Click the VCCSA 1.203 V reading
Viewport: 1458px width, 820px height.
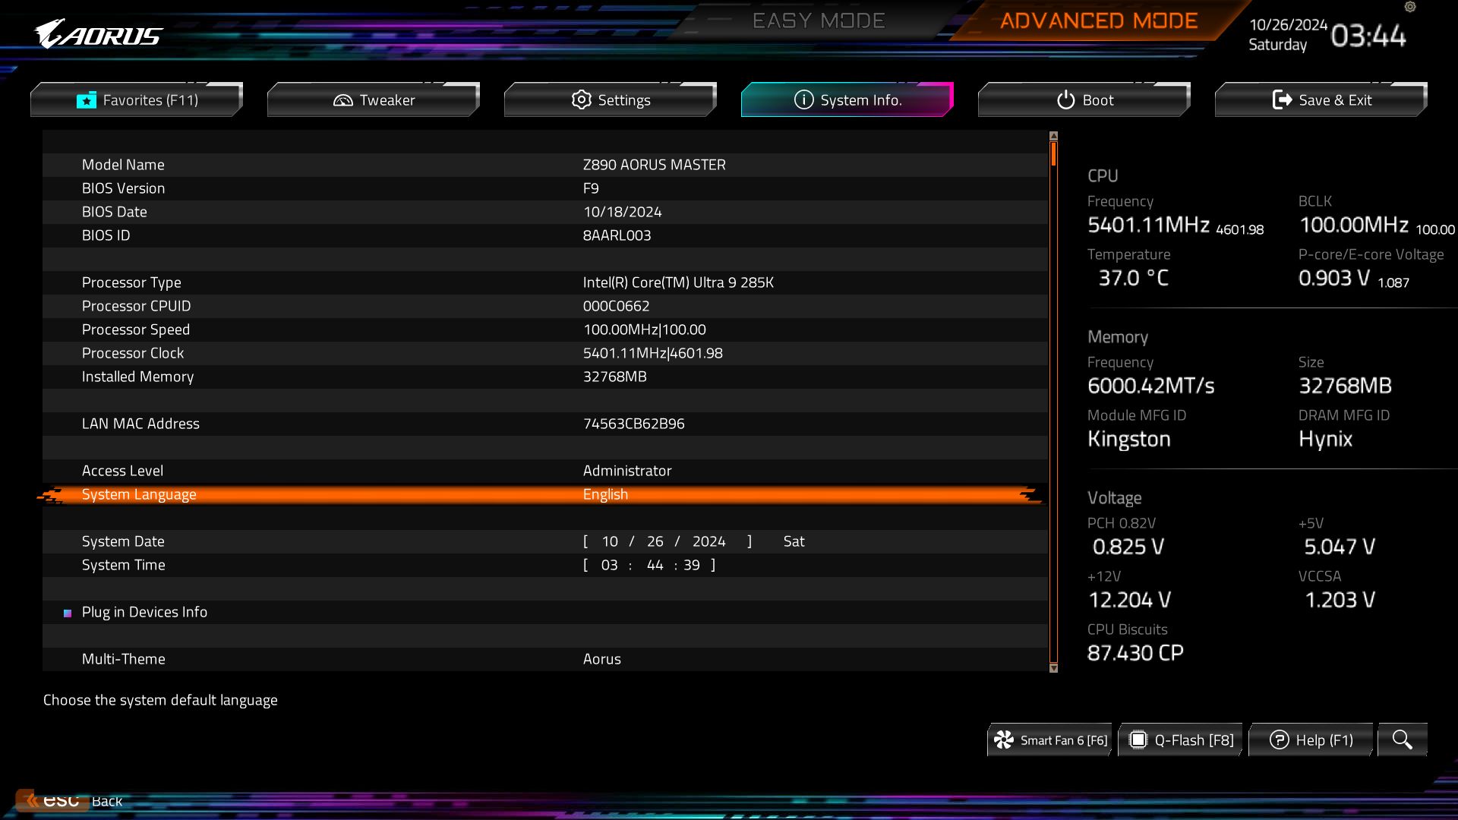[1340, 600]
